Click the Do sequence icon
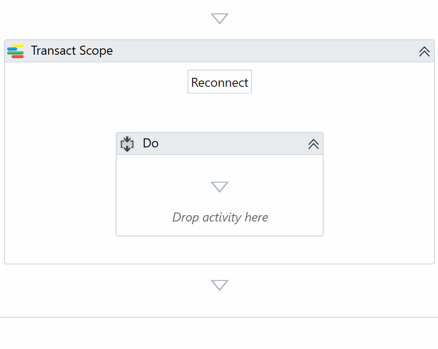 [127, 144]
